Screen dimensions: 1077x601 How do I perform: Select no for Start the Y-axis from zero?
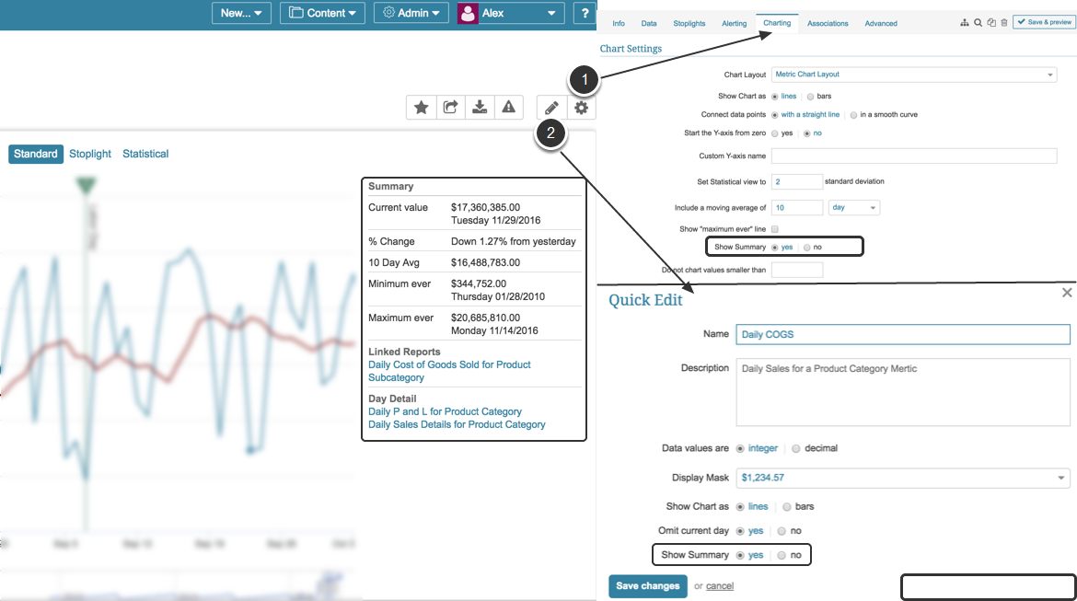click(x=807, y=134)
